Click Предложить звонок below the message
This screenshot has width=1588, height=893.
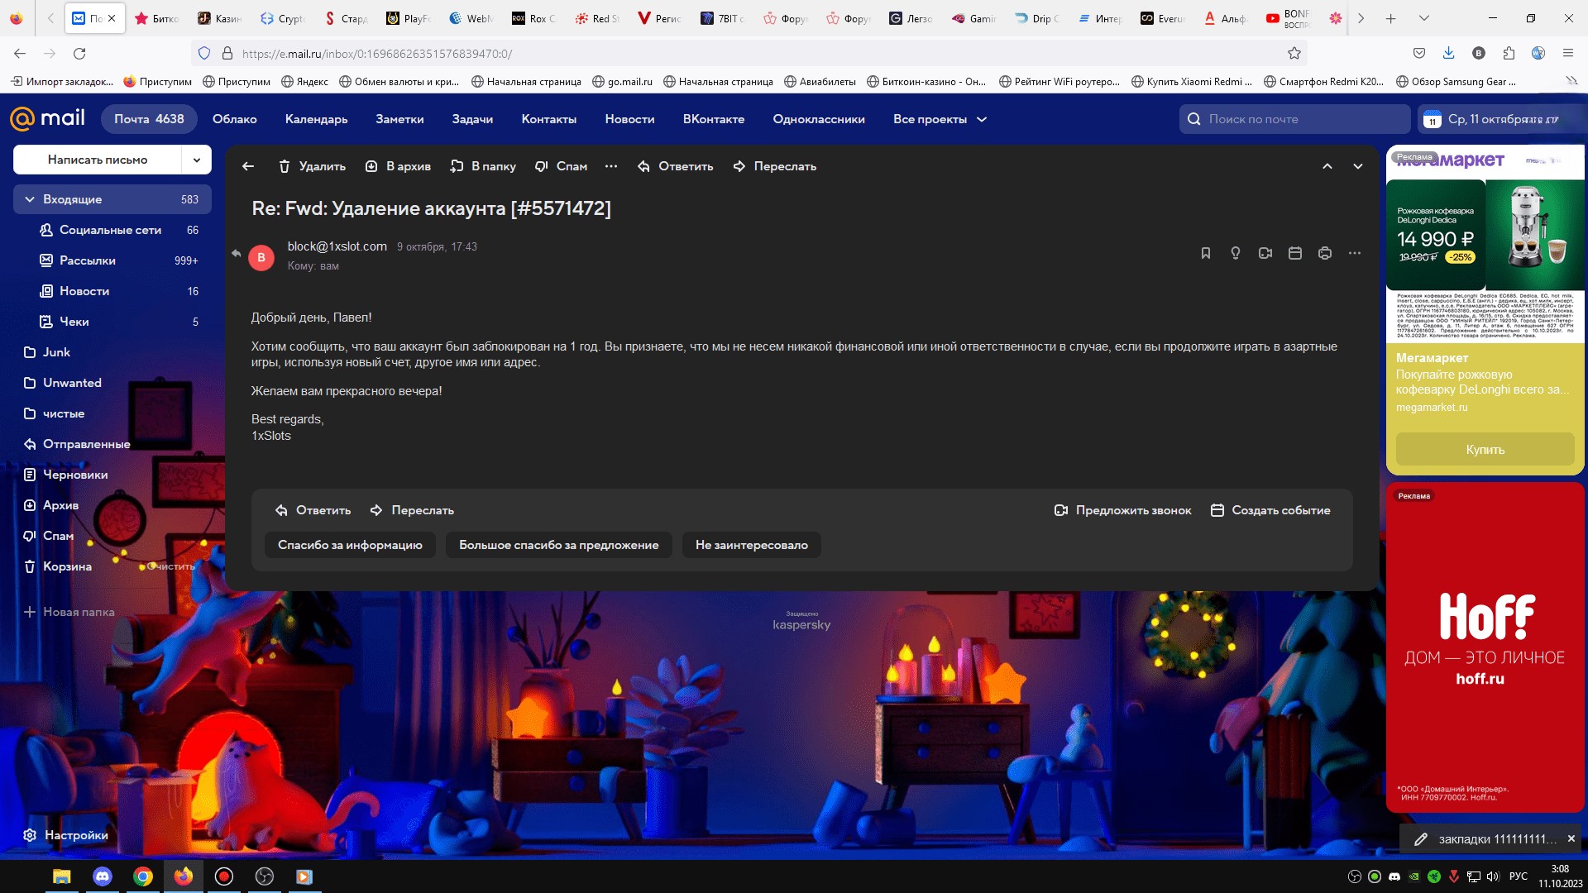1122,510
